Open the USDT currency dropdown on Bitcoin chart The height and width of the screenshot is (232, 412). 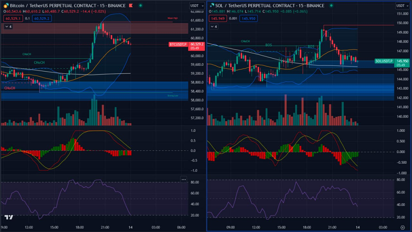[x=197, y=5]
